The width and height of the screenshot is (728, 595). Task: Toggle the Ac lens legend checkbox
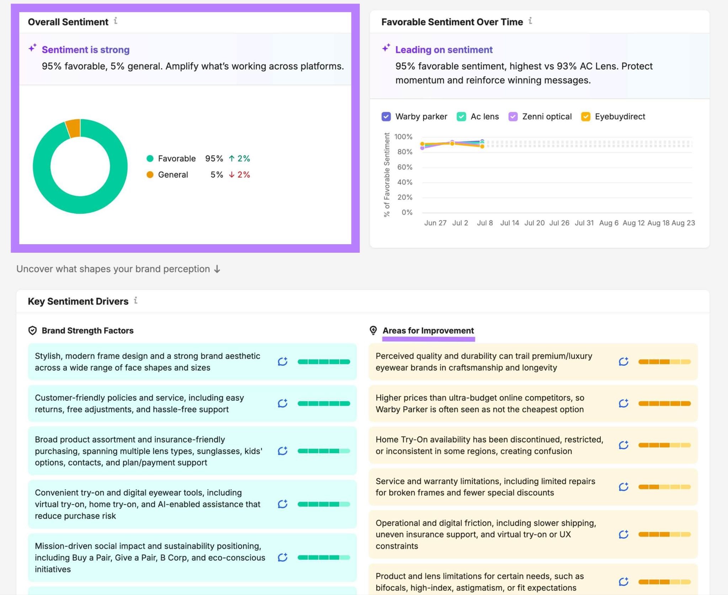[x=461, y=117]
